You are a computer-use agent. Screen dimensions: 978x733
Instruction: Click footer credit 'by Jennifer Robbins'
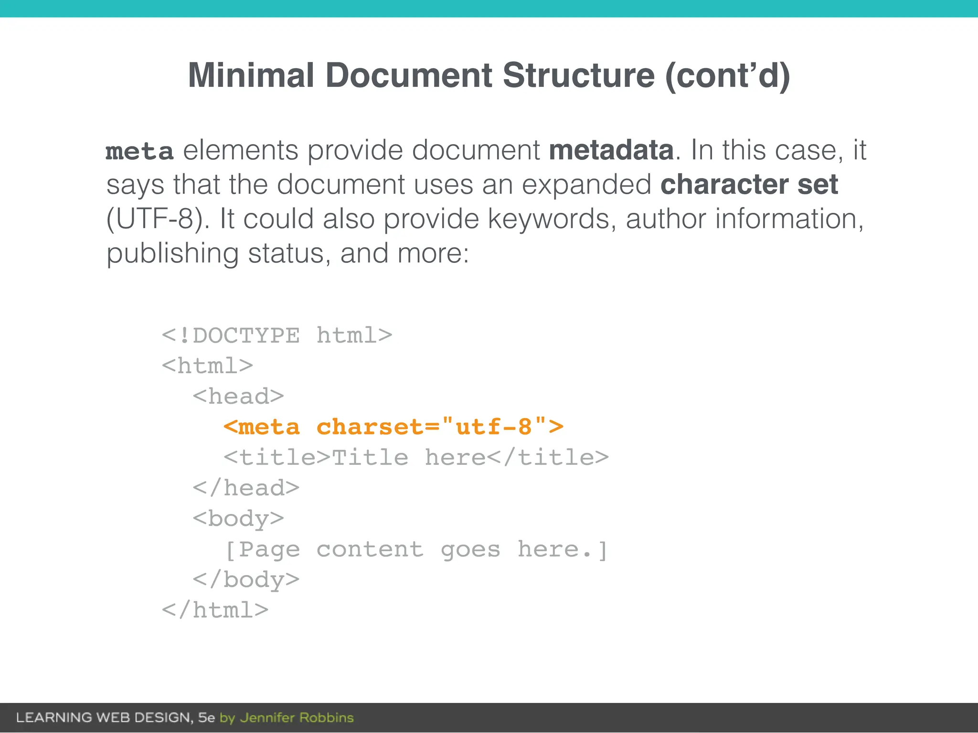(x=287, y=718)
